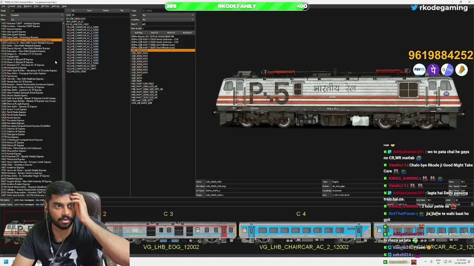Click the Add Cur button
Screen dimensions: 474x266
tap(155, 33)
